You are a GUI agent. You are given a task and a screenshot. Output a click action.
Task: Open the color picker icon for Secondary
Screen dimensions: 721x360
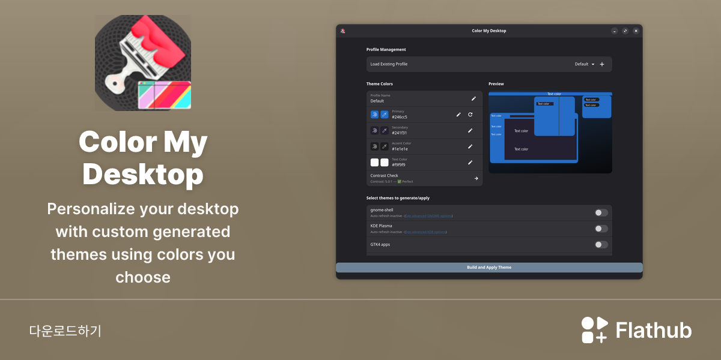[374, 130]
